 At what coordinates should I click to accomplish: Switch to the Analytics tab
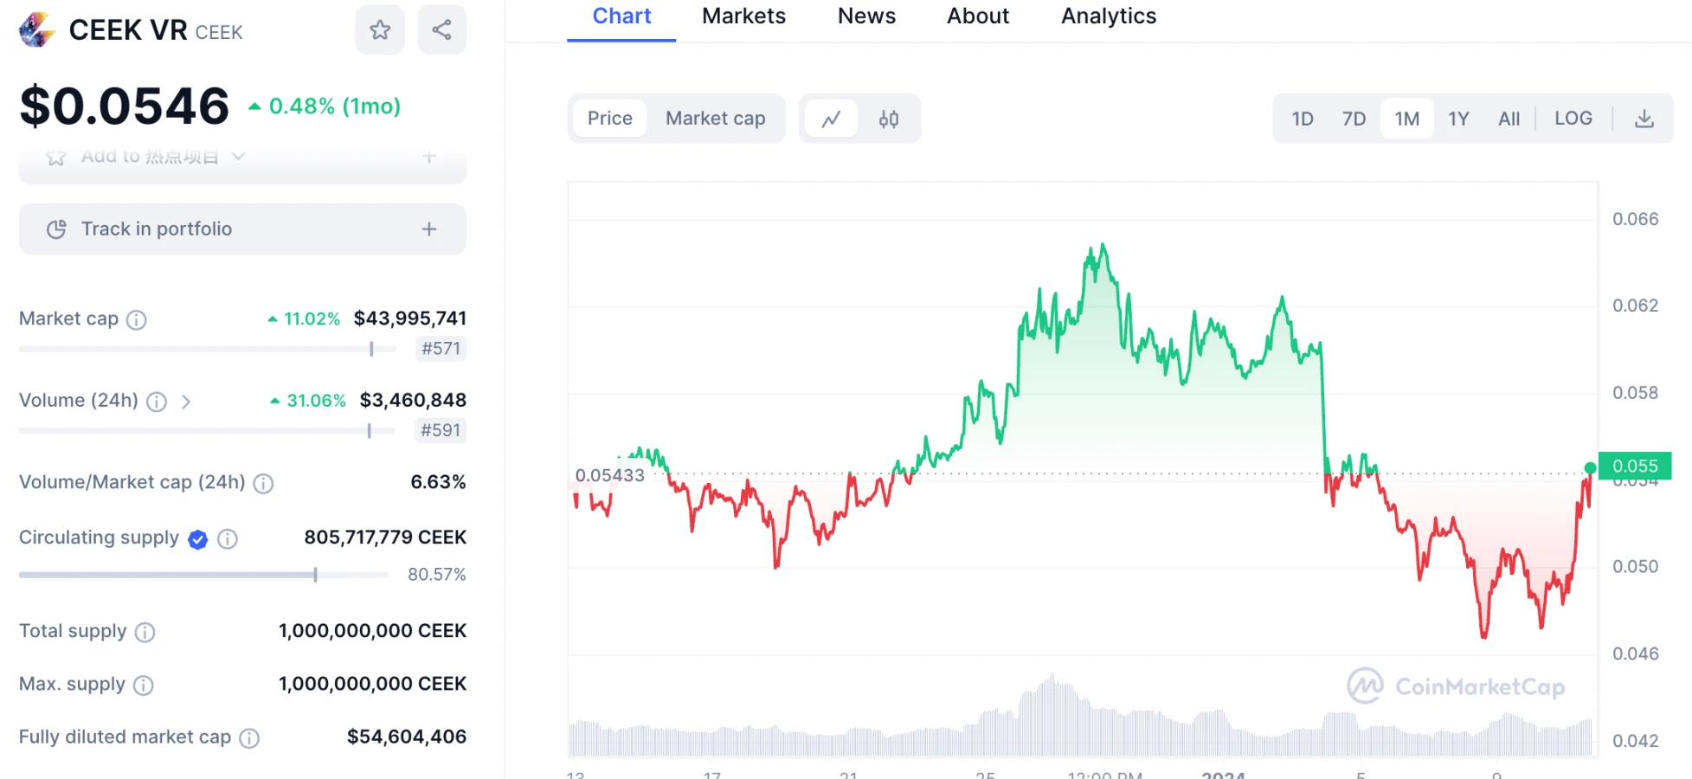pos(1108,16)
